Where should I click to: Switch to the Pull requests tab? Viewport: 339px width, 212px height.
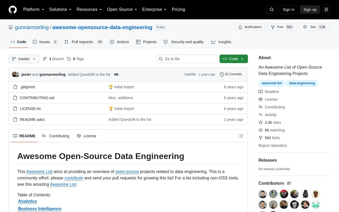point(84,42)
